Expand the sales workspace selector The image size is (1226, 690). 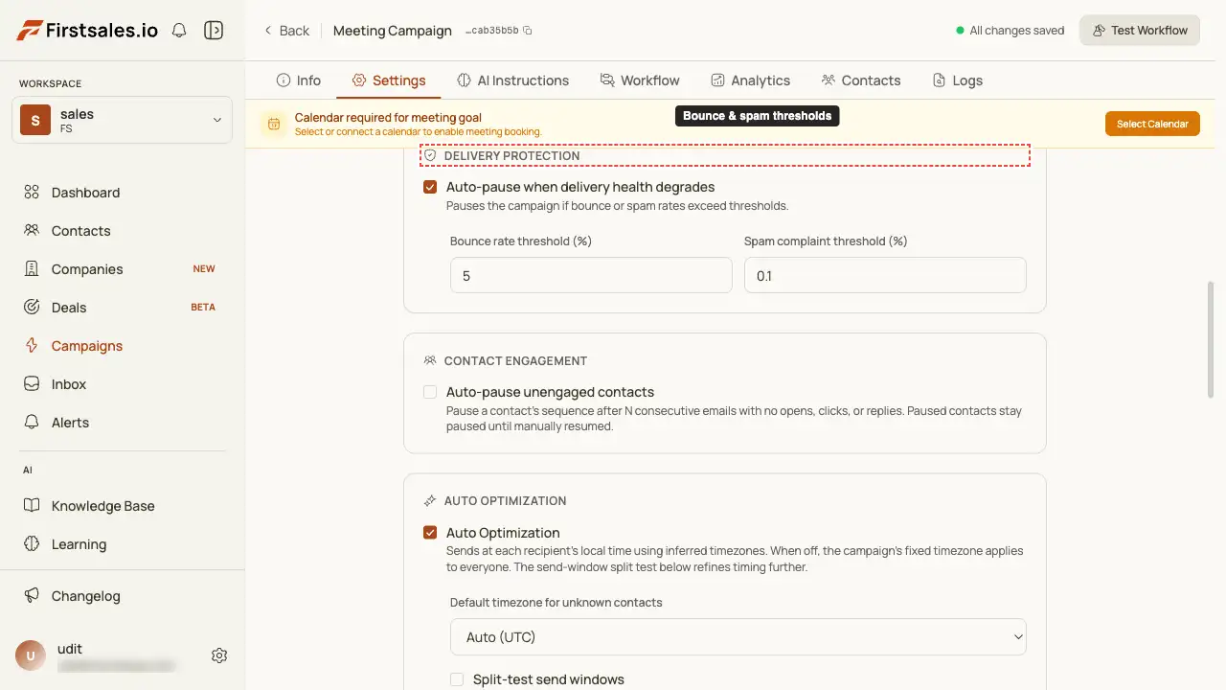[x=122, y=120]
